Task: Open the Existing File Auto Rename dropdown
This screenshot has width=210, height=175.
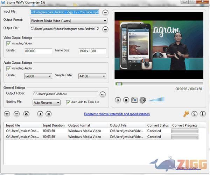Action: 47,103
